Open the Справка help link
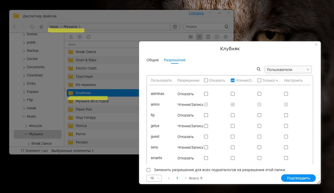 click(x=196, y=13)
